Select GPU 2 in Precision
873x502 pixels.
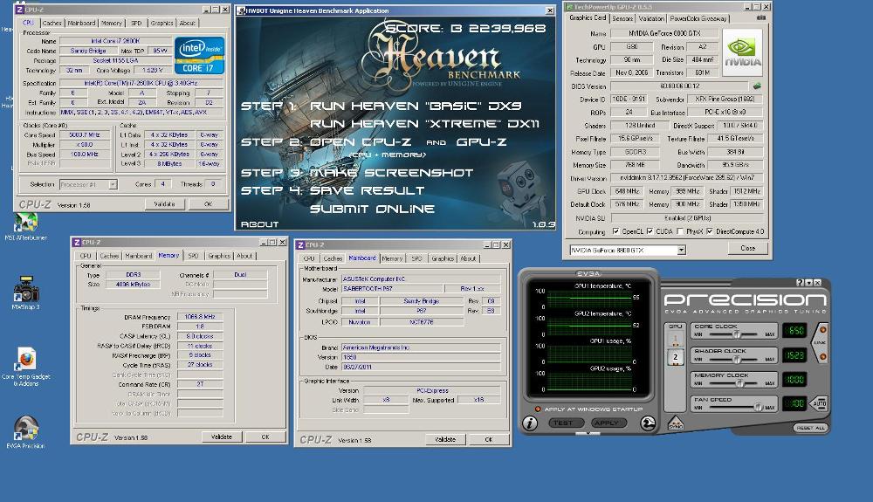676,357
